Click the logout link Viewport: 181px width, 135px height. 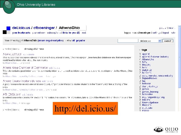click(166, 33)
